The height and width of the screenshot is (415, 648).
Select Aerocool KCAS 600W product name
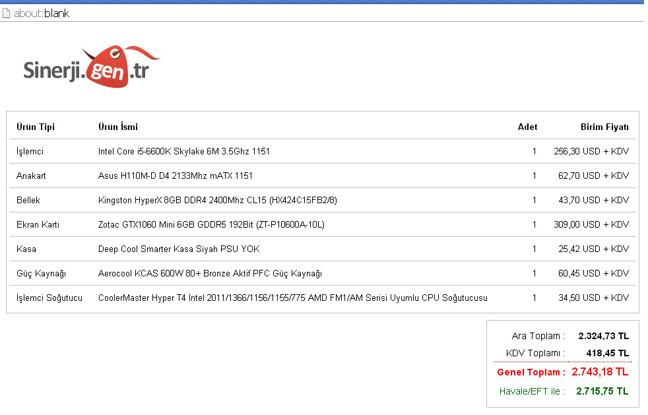pyautogui.click(x=210, y=274)
